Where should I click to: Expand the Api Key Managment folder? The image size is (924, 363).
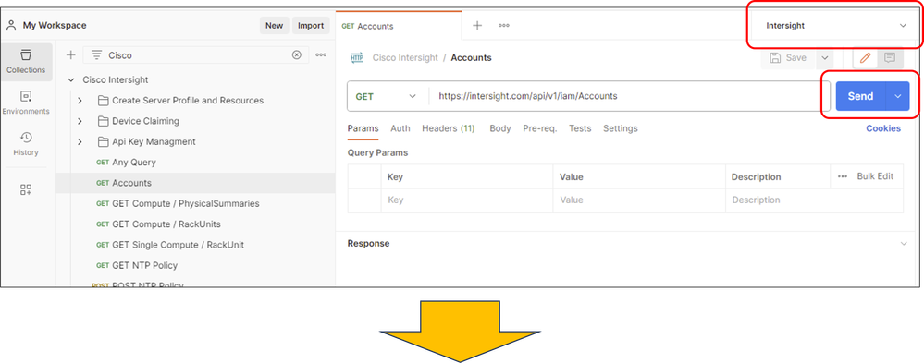pyautogui.click(x=80, y=142)
